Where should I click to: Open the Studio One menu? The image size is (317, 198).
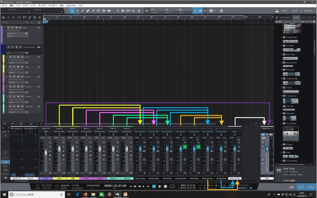[x=71, y=6]
